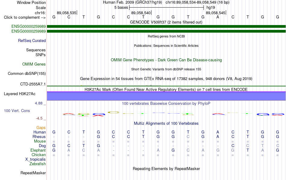The height and width of the screenshot is (180, 286).
Task: Click the Chicken species row label
Action: [39, 155]
